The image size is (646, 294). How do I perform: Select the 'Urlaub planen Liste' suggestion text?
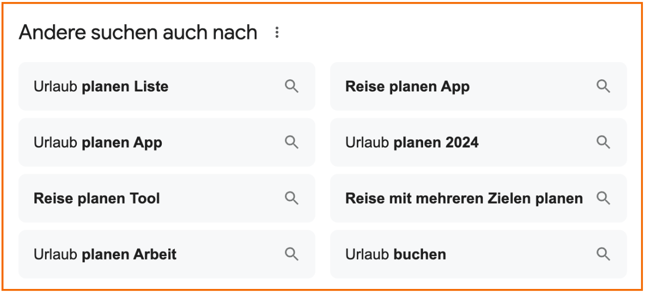[101, 87]
